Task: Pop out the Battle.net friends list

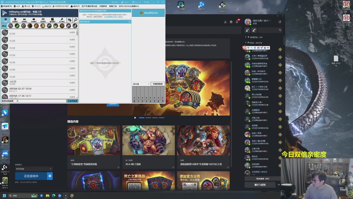Action: (280, 22)
